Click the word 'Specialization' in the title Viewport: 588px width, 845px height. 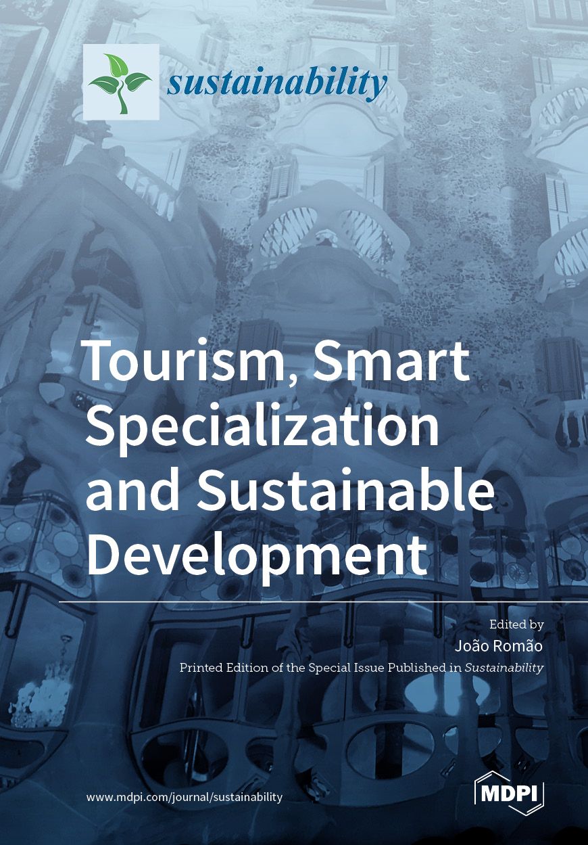tap(262, 430)
